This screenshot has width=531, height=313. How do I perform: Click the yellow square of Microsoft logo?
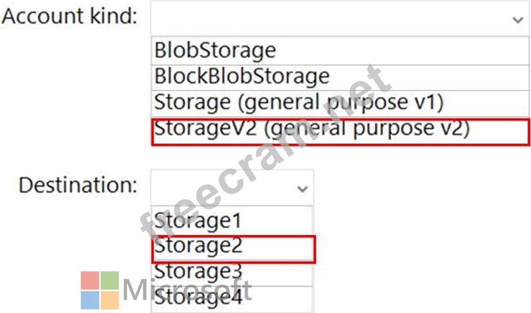pos(110,299)
